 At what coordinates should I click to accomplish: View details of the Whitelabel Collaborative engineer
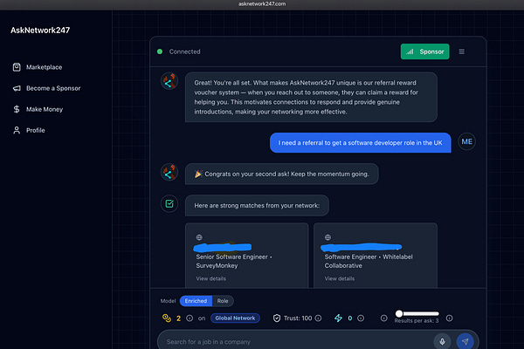point(340,278)
